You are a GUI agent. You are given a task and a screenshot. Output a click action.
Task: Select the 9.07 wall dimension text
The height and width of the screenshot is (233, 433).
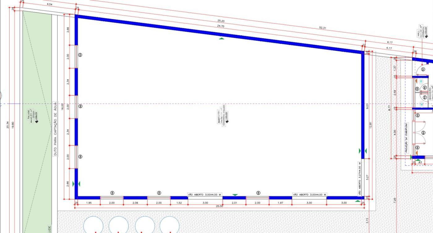[367, 106]
